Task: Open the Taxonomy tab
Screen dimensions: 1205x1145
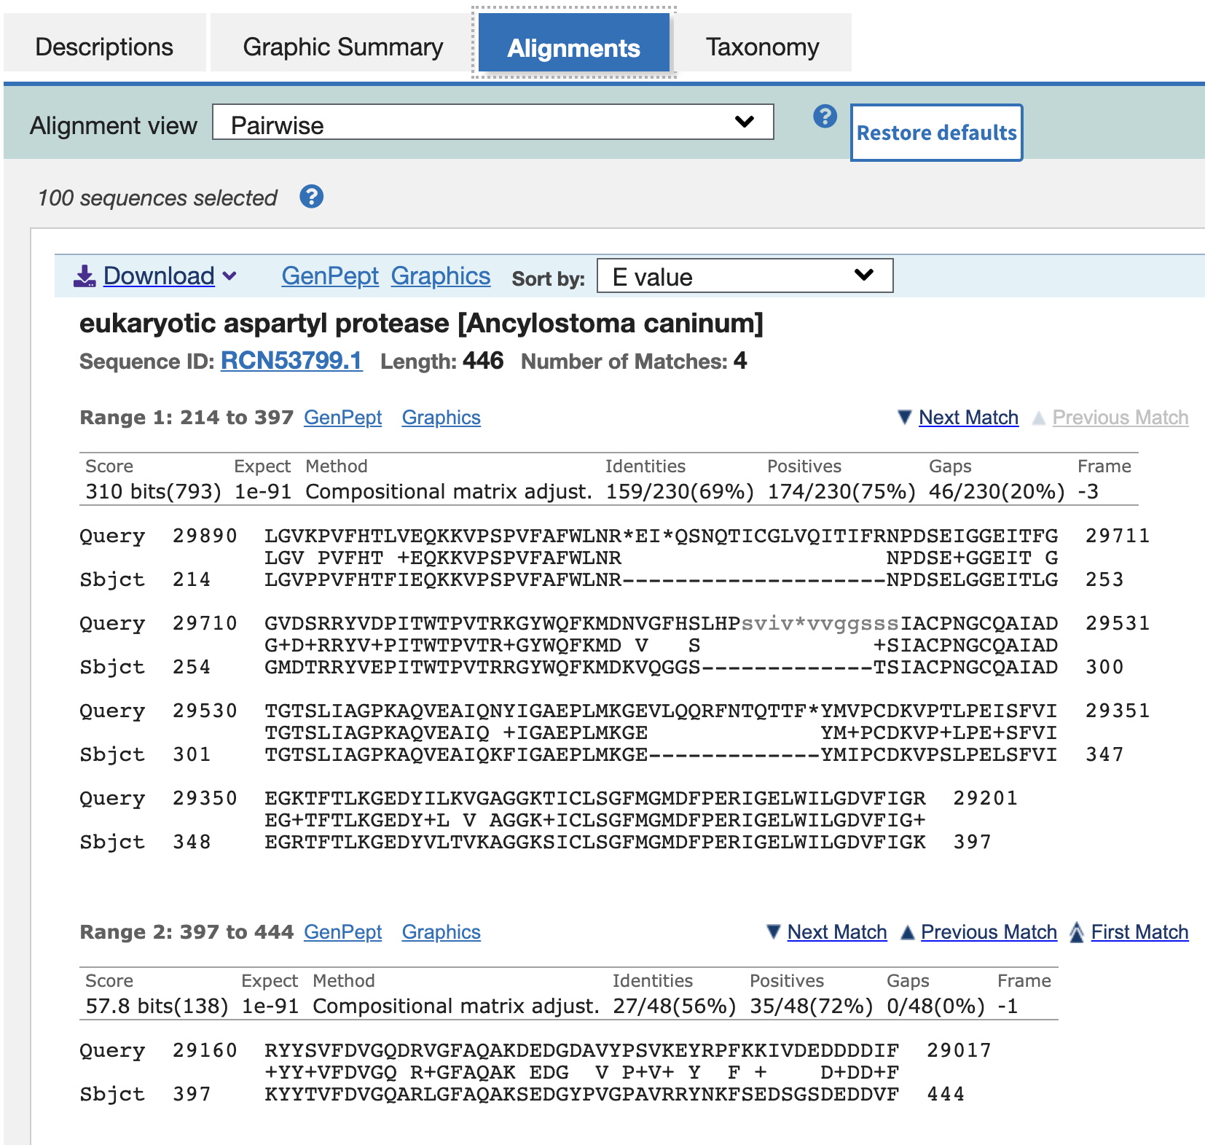Action: pyautogui.click(x=762, y=47)
